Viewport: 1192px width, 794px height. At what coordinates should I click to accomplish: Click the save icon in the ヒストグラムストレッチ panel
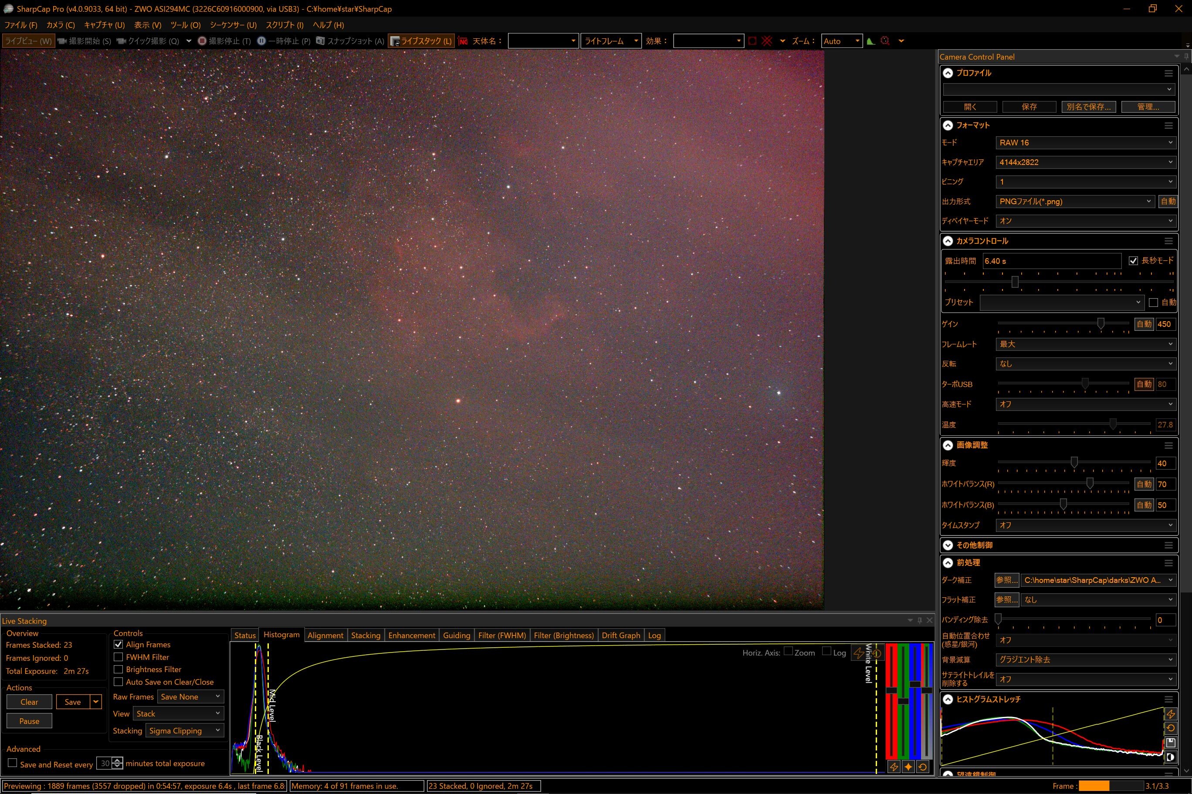point(1171,743)
